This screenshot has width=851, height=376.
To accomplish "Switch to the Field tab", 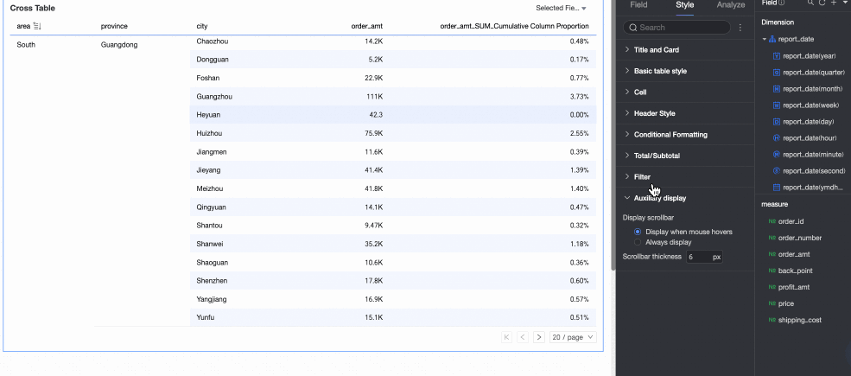I will 638,5.
